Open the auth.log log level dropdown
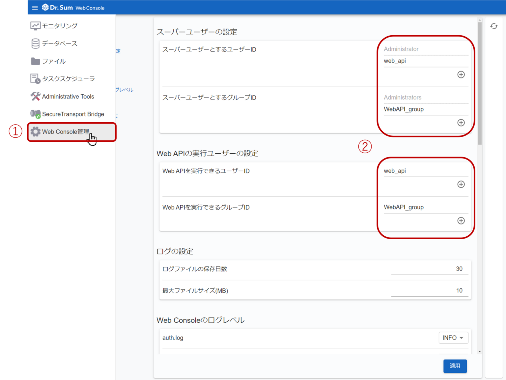The width and height of the screenshot is (506, 380). 453,337
